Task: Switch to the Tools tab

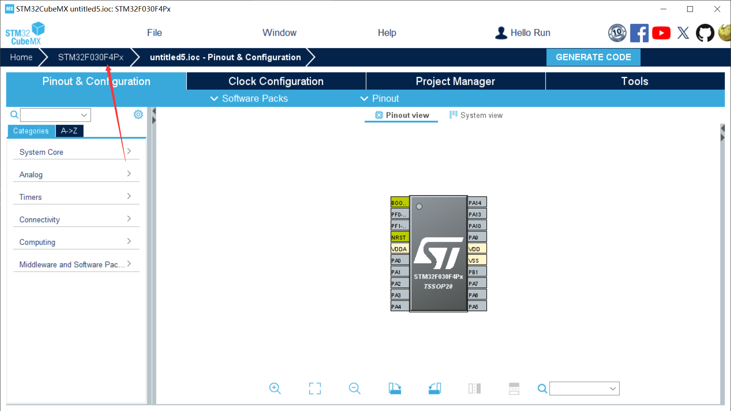Action: tap(635, 81)
